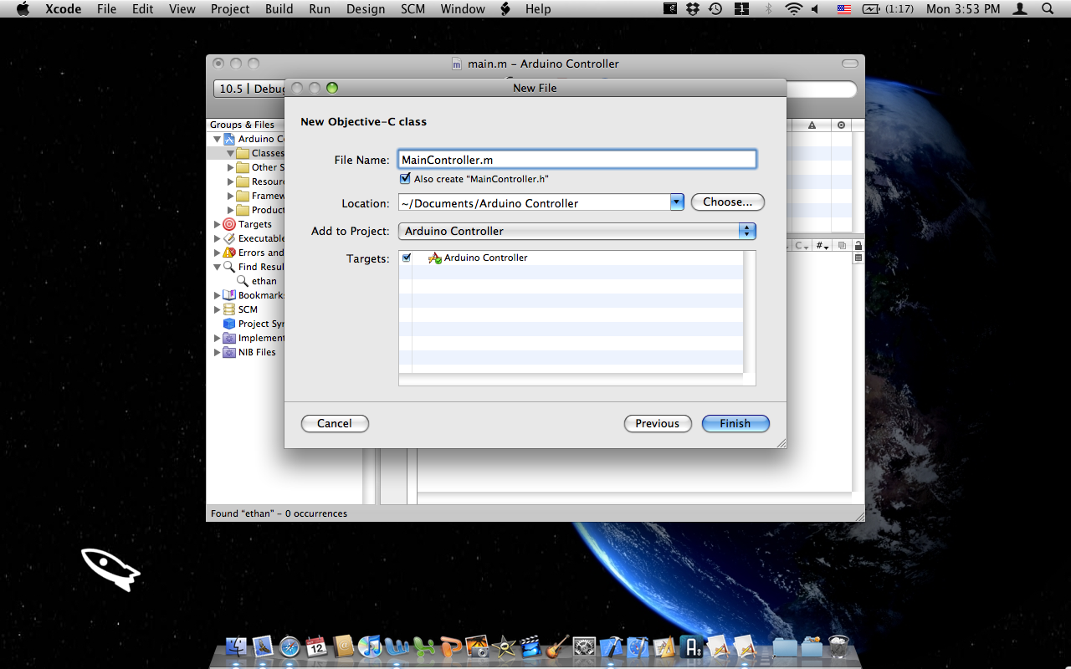Click the Implementation Files smart group icon
Screen dimensions: 1071x669
tap(228, 338)
